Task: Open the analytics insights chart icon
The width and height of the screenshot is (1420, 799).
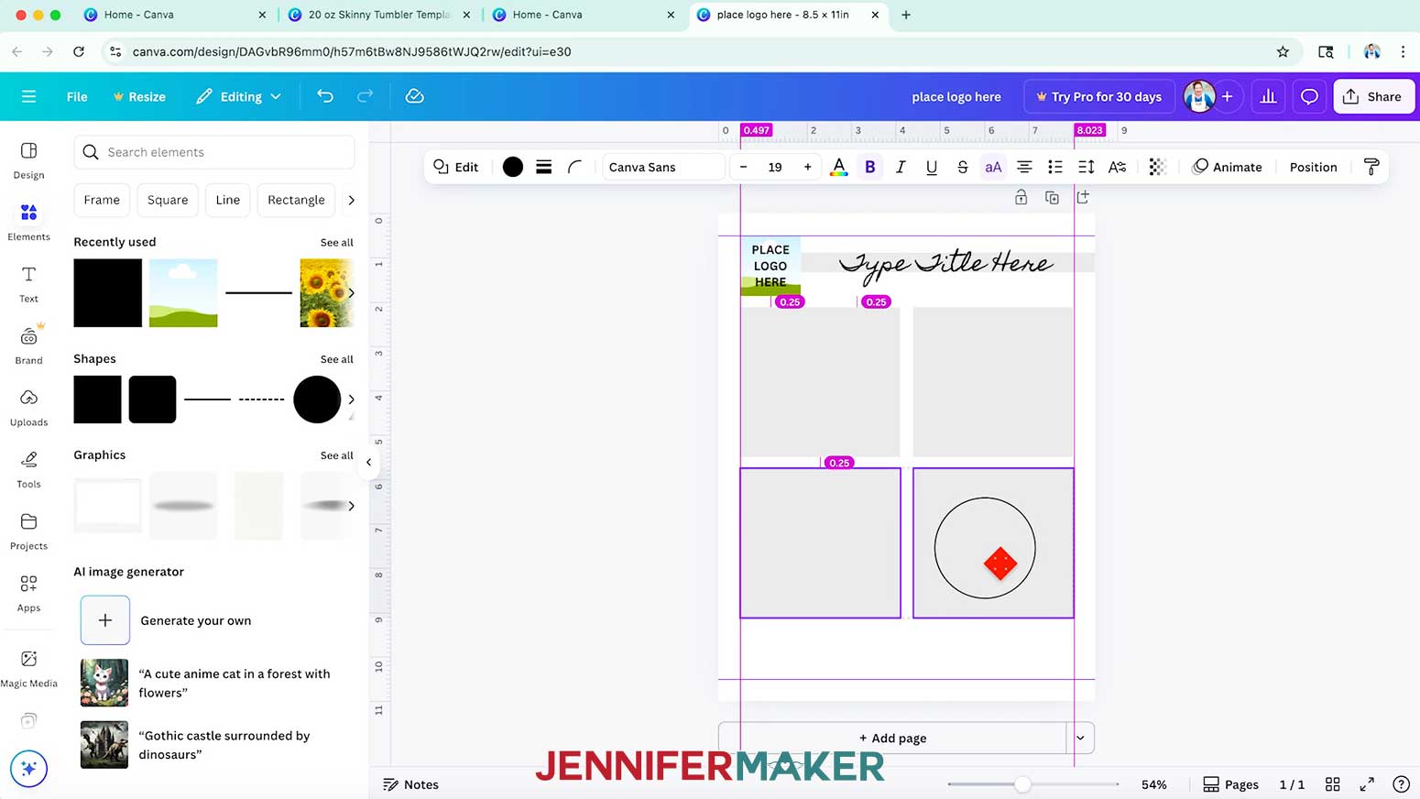Action: [x=1268, y=96]
